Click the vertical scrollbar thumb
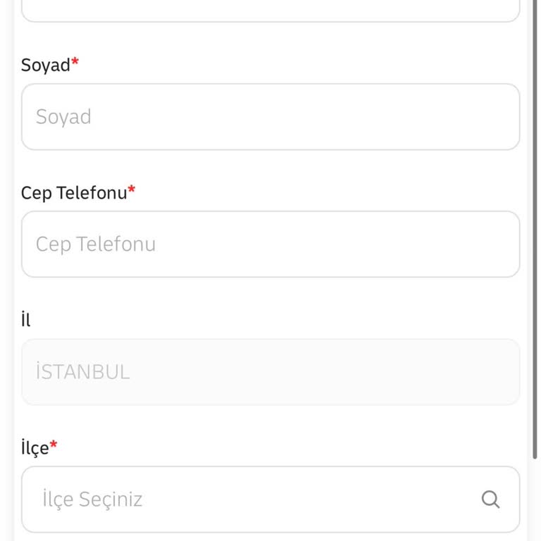Screen dimensions: 541x541 coord(535,225)
